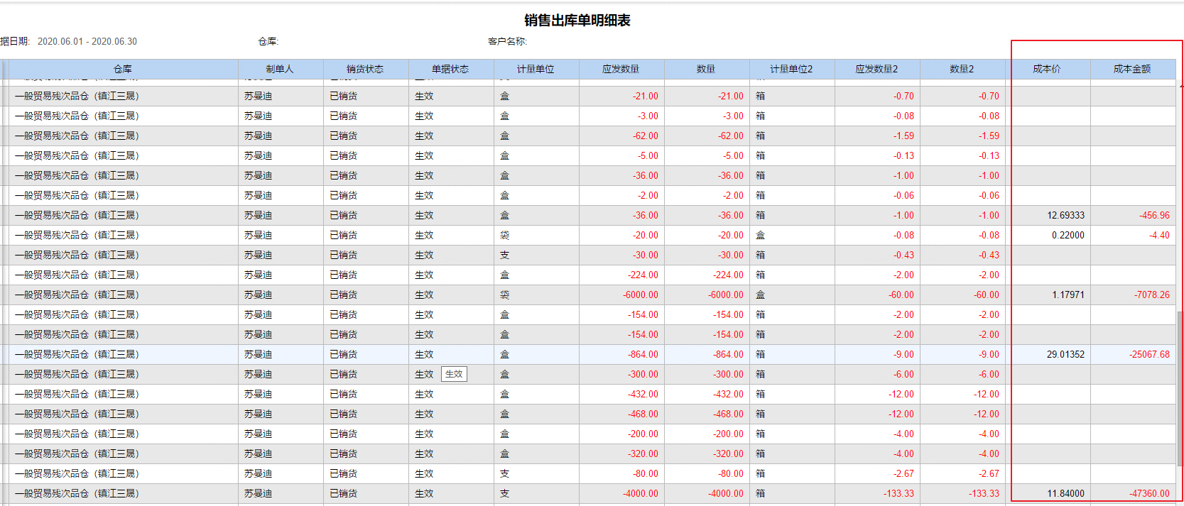Click the 制单人 column header
Viewport: 1184px width, 506px height.
pos(281,69)
